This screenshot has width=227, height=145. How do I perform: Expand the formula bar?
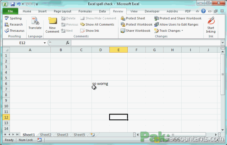click(223, 43)
